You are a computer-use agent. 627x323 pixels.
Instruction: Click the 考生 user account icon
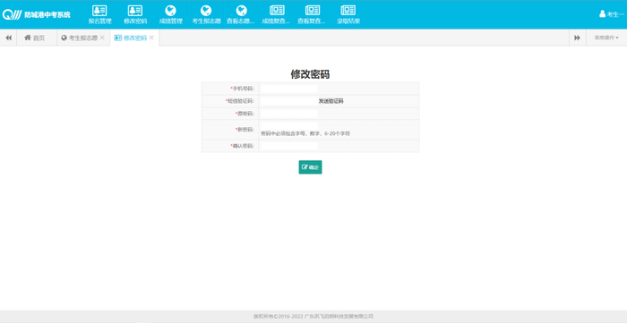click(602, 14)
